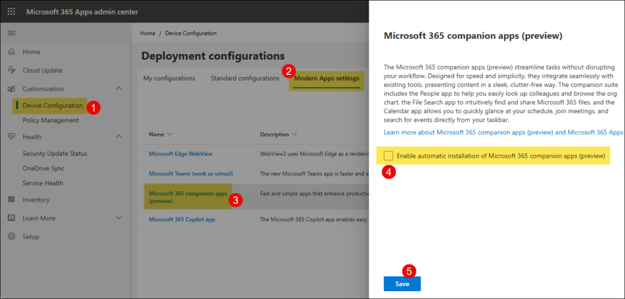
Task: Collapse the Customization section chevron
Action: [x=118, y=89]
